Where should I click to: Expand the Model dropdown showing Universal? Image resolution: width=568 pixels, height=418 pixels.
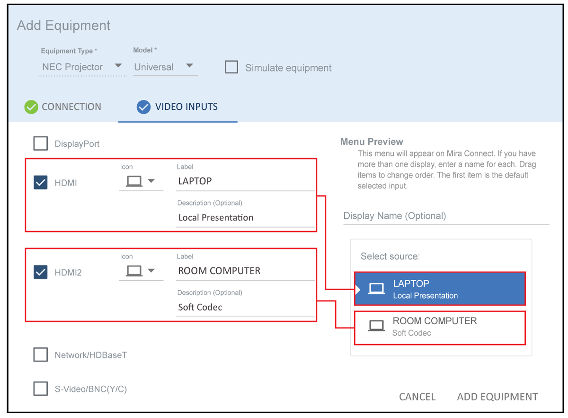click(189, 66)
